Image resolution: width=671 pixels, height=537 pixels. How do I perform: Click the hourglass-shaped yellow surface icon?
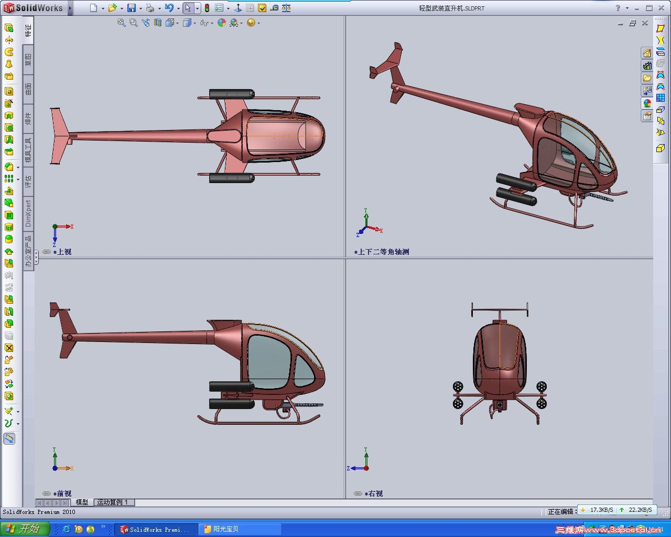661,40
